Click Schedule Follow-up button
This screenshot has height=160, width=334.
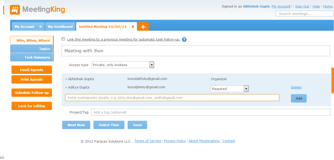[32, 93]
